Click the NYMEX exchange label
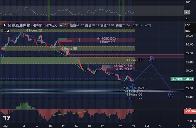Image resolution: width=196 pixels, height=128 pixels. coord(51,25)
